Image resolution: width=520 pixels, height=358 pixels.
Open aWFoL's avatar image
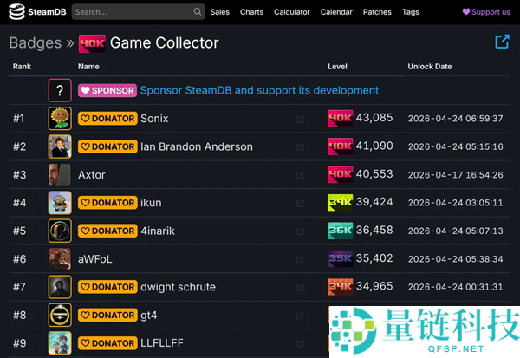pyautogui.click(x=60, y=259)
